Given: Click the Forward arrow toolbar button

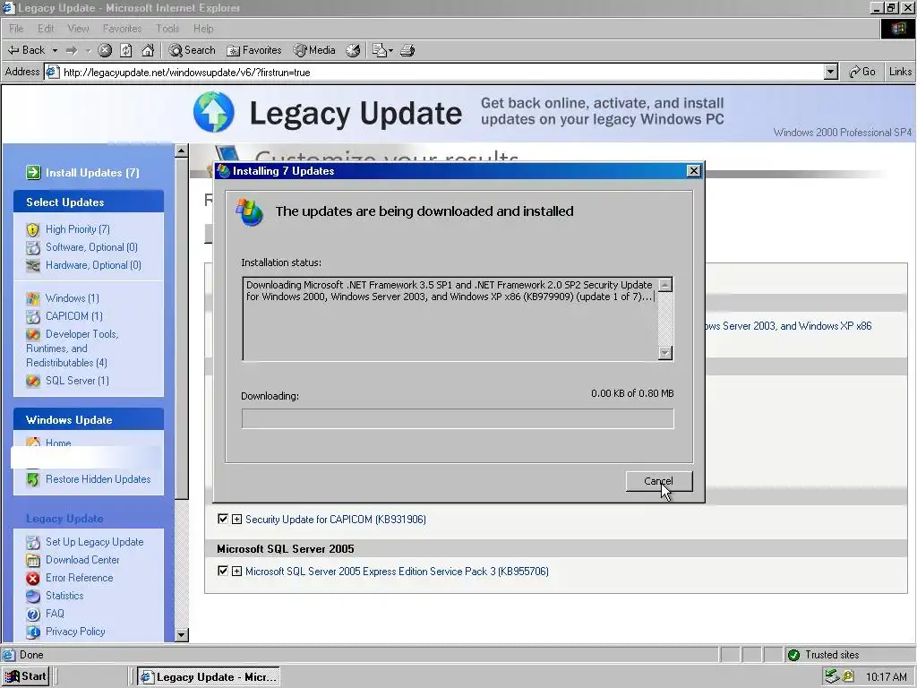Looking at the screenshot, I should click(72, 50).
